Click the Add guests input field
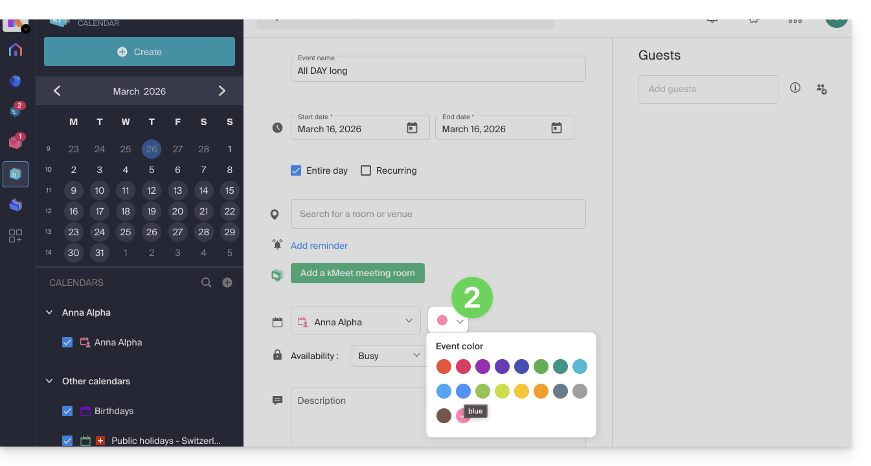The height and width of the screenshot is (466, 871). 708,89
